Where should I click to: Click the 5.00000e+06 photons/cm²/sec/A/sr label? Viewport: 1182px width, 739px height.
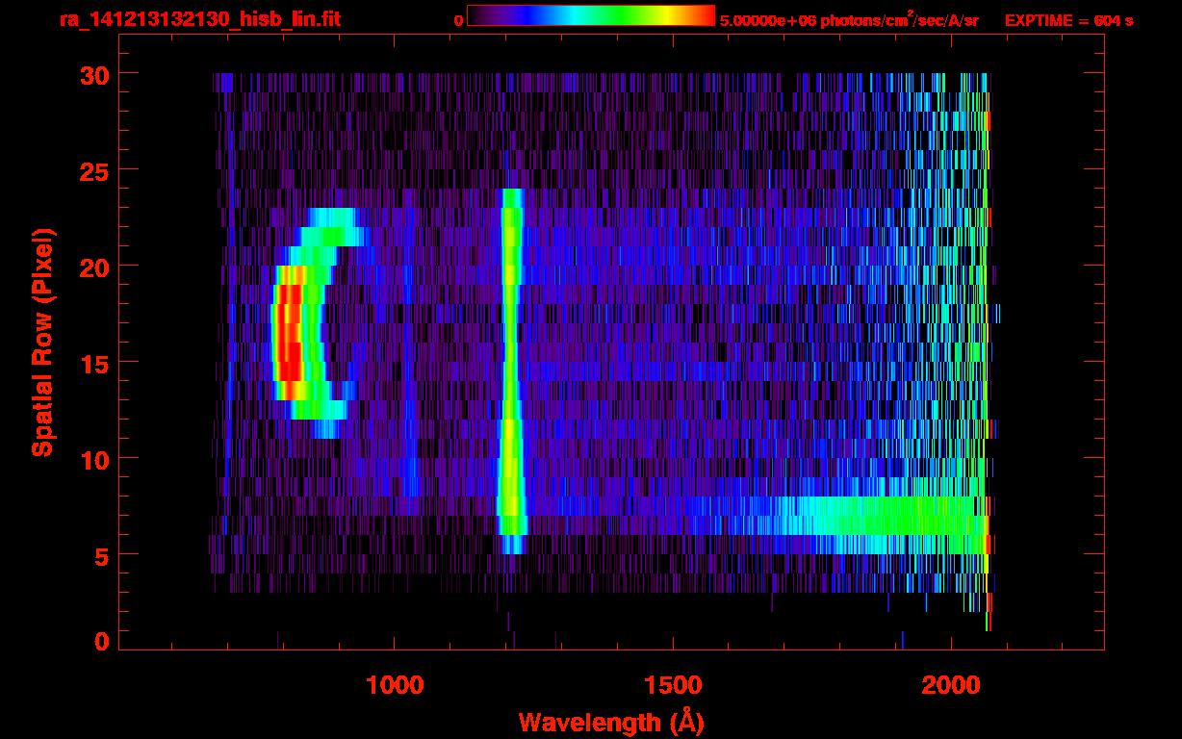pos(849,19)
